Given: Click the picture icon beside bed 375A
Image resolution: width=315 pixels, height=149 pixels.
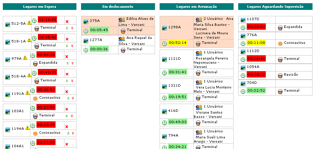Looking at the screenshot, I should (86, 21).
